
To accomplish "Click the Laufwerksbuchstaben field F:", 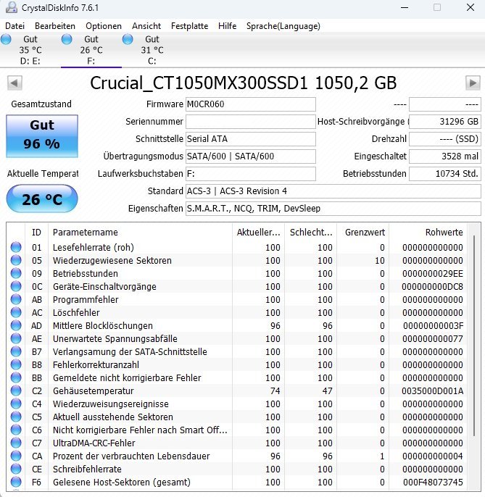I will [251, 174].
